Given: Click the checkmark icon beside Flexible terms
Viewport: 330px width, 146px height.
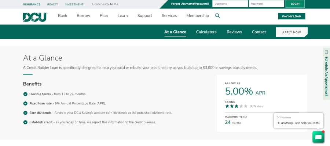Looking at the screenshot, I should [25, 94].
